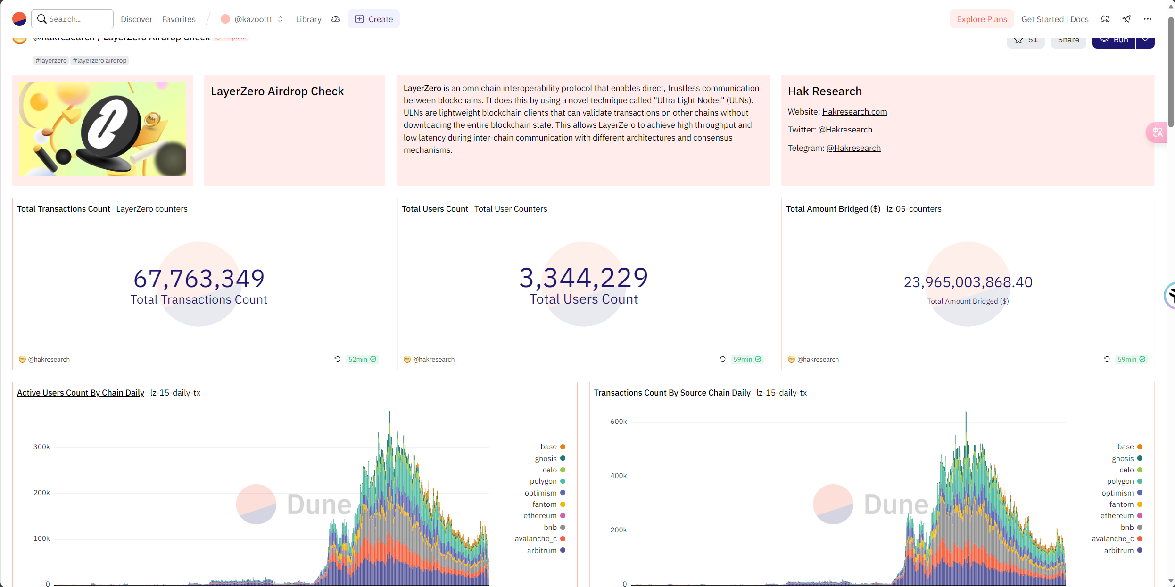Toggle bnb series in Active Users legend
This screenshot has width=1175, height=587.
click(x=554, y=528)
